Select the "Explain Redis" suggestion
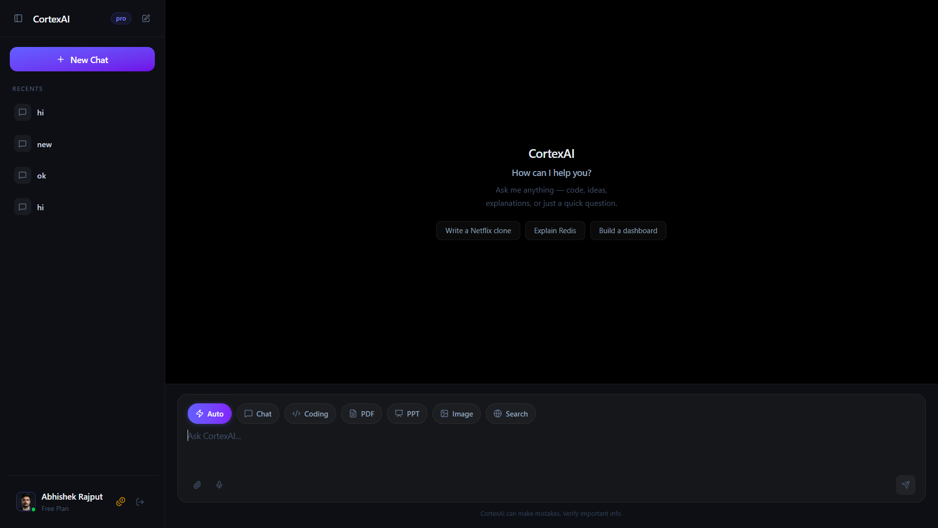 coord(555,230)
